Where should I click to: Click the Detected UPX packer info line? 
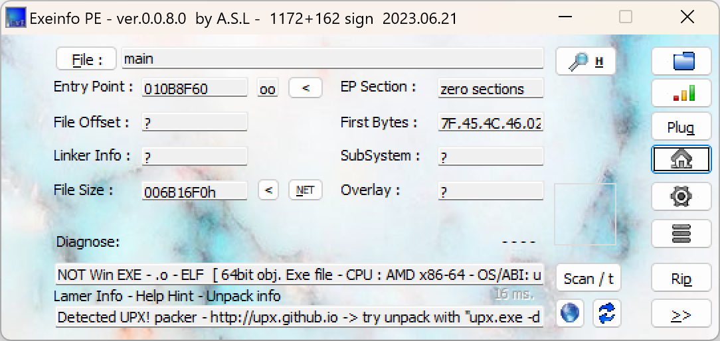tap(299, 317)
